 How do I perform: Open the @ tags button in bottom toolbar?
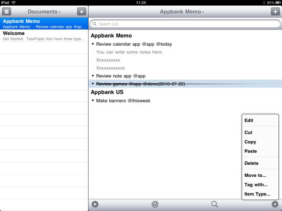coord(155,204)
